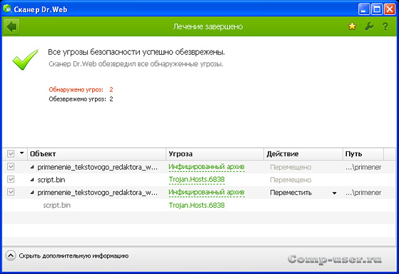This screenshot has width=399, height=274.
Task: Open the star favorites icon
Action: pos(352,26)
